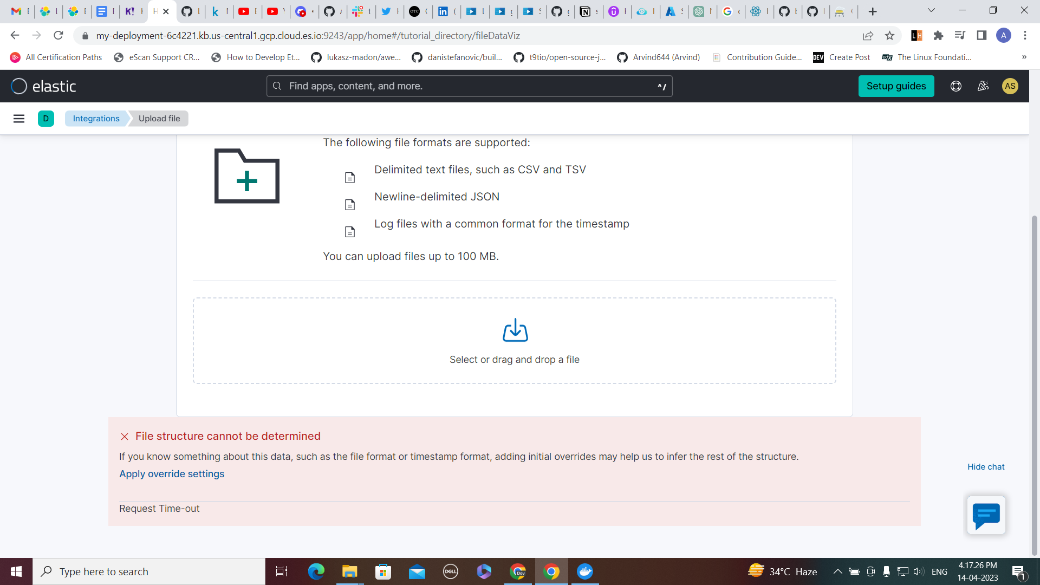
Task: Expand the browser tab search chevron
Action: click(x=931, y=10)
